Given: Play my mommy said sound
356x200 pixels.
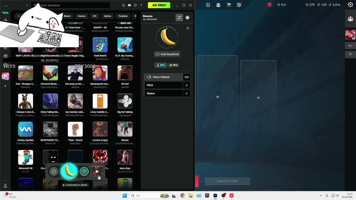Looking at the screenshot, I should pos(75,101).
